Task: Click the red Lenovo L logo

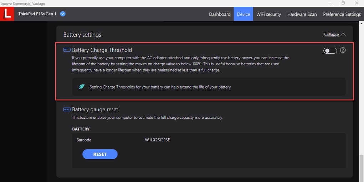Action: pos(7,14)
